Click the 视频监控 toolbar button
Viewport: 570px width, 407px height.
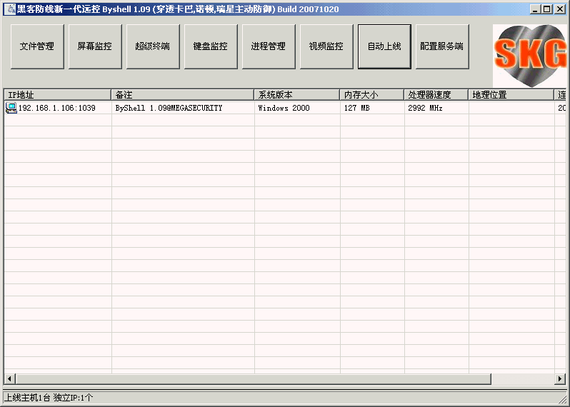point(326,46)
